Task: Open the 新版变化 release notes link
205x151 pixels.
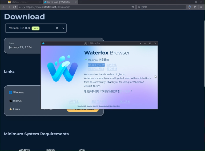Action: pos(111,65)
